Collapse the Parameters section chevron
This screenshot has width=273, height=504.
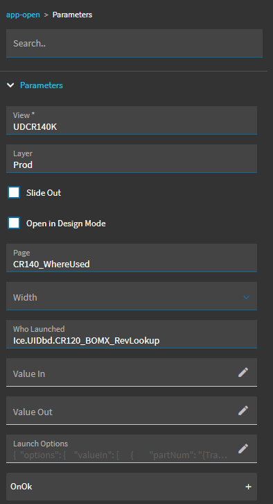coord(10,85)
